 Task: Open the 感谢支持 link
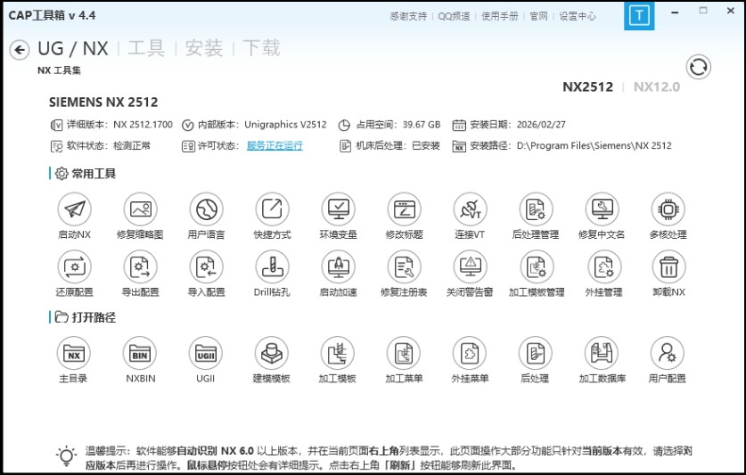[x=408, y=16]
